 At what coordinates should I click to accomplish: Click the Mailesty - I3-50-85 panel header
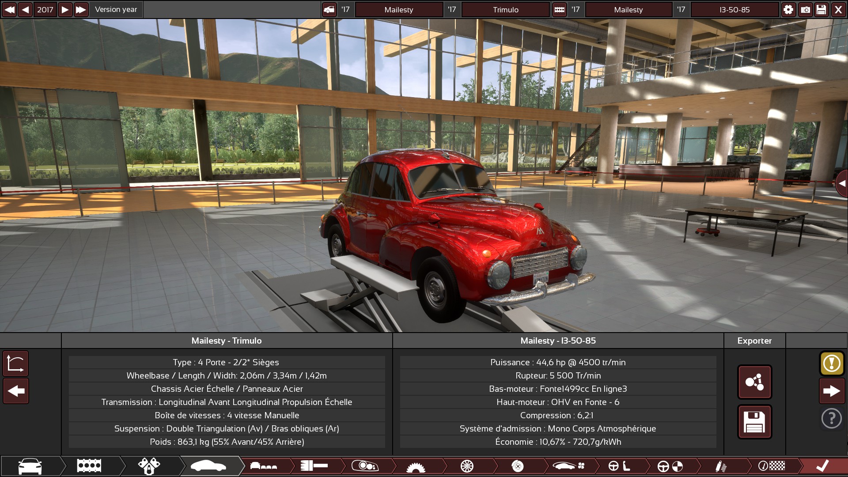click(x=558, y=341)
